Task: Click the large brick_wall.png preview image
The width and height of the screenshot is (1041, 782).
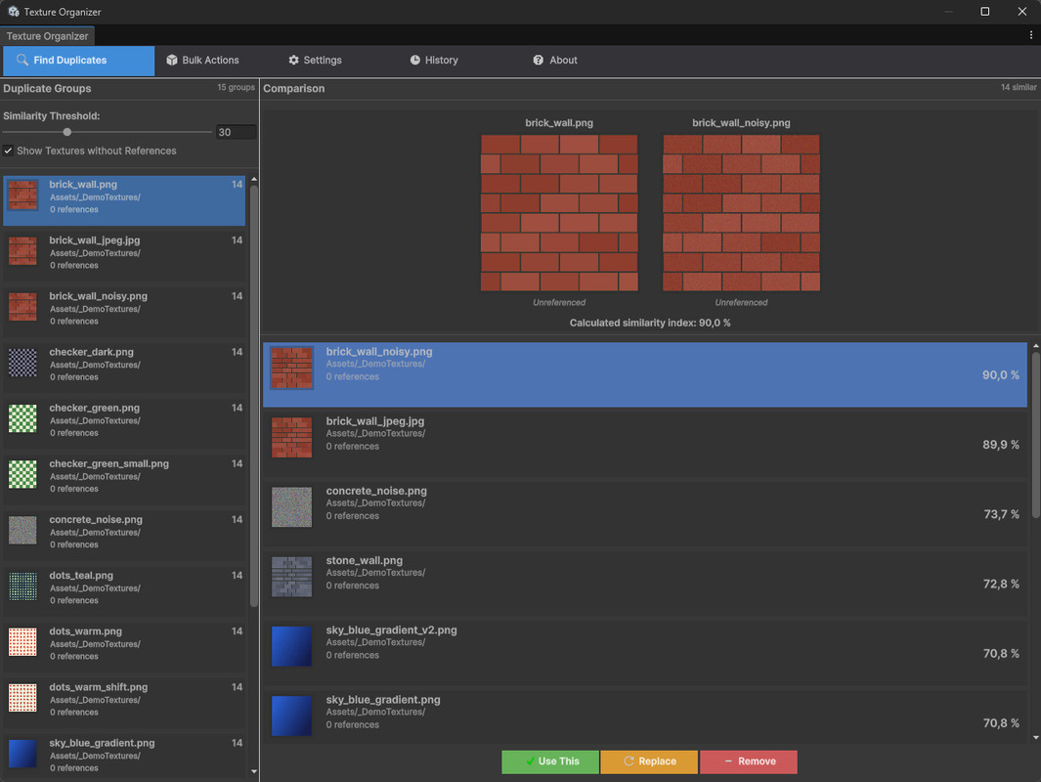Action: coord(559,213)
